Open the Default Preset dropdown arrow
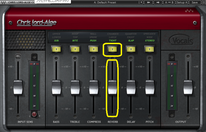Screen dimensions: 206x132 coord(141,2)
